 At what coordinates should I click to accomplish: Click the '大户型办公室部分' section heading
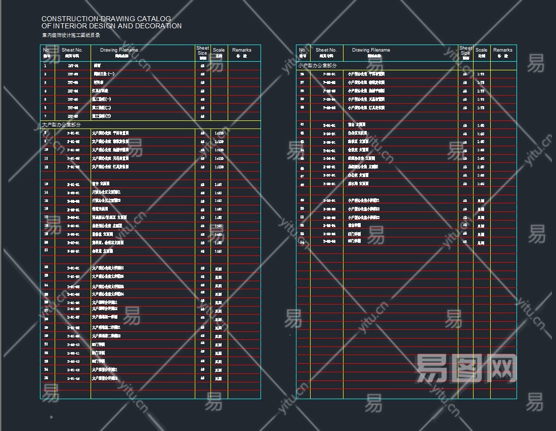pos(61,125)
